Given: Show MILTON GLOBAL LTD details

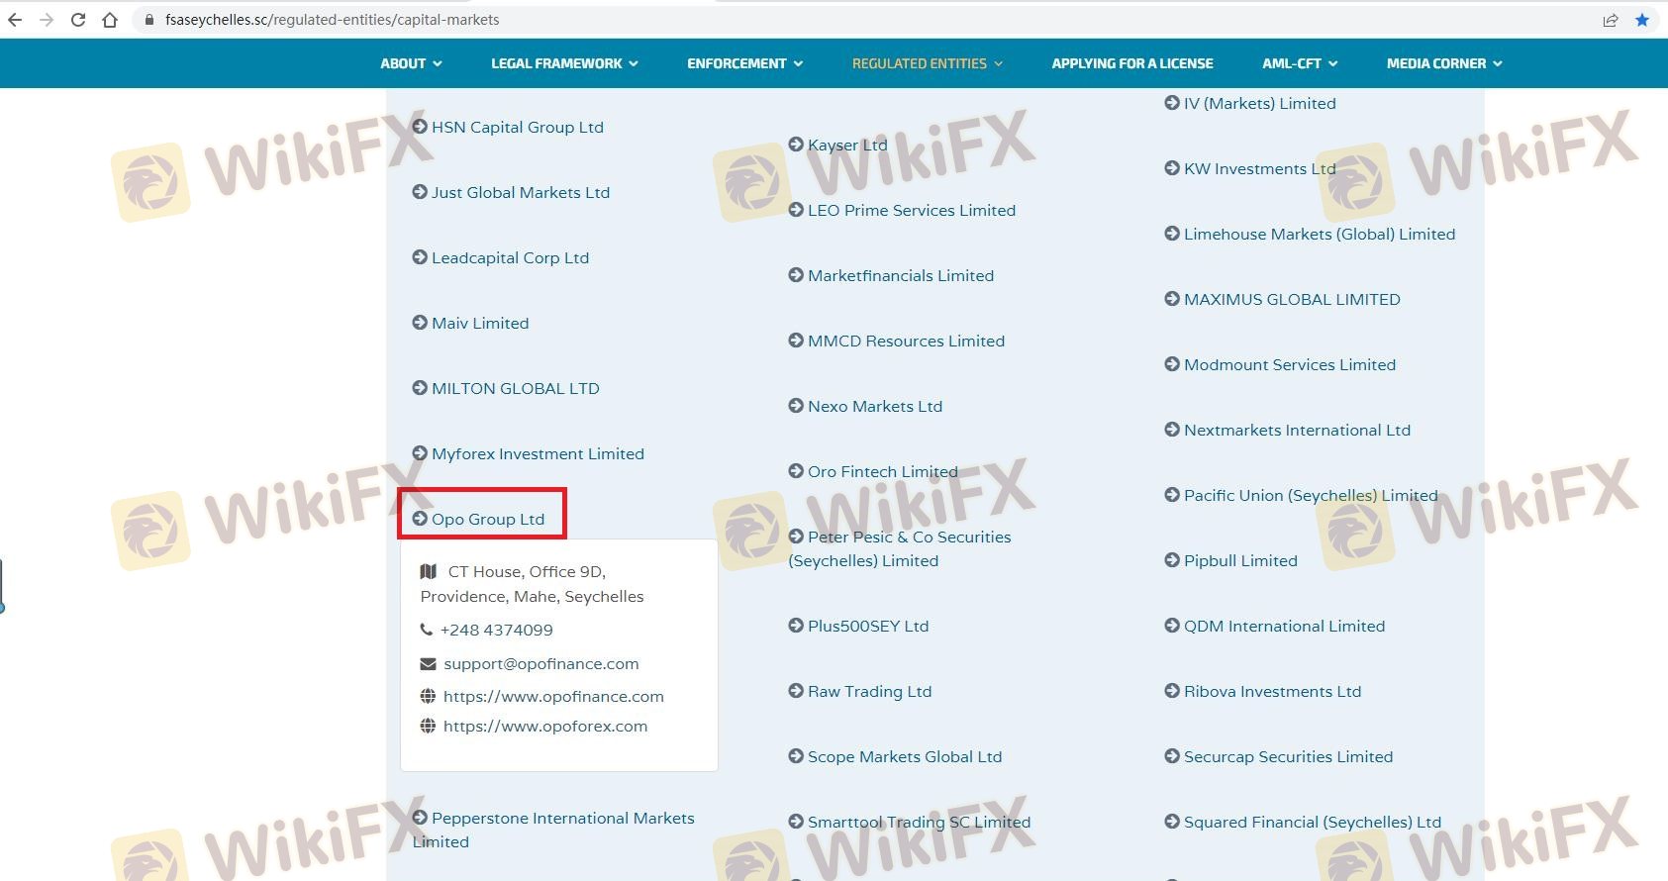Looking at the screenshot, I should (506, 388).
